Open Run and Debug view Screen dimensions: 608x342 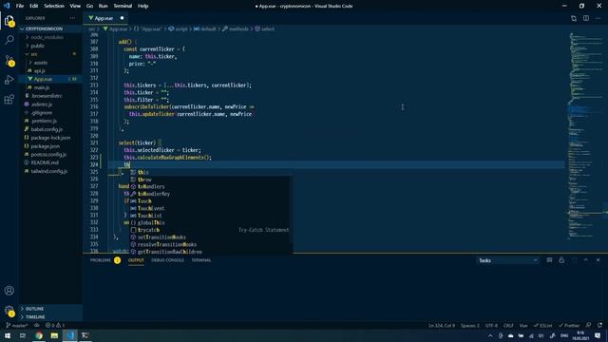tap(9, 80)
